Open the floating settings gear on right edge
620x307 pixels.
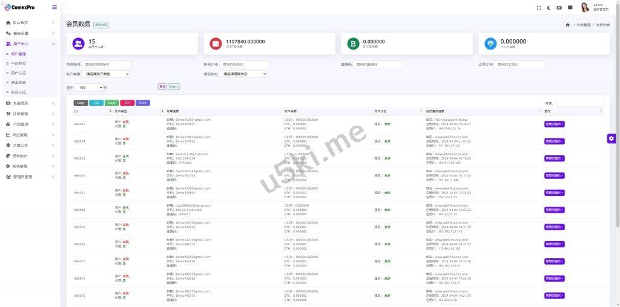pyautogui.click(x=612, y=138)
